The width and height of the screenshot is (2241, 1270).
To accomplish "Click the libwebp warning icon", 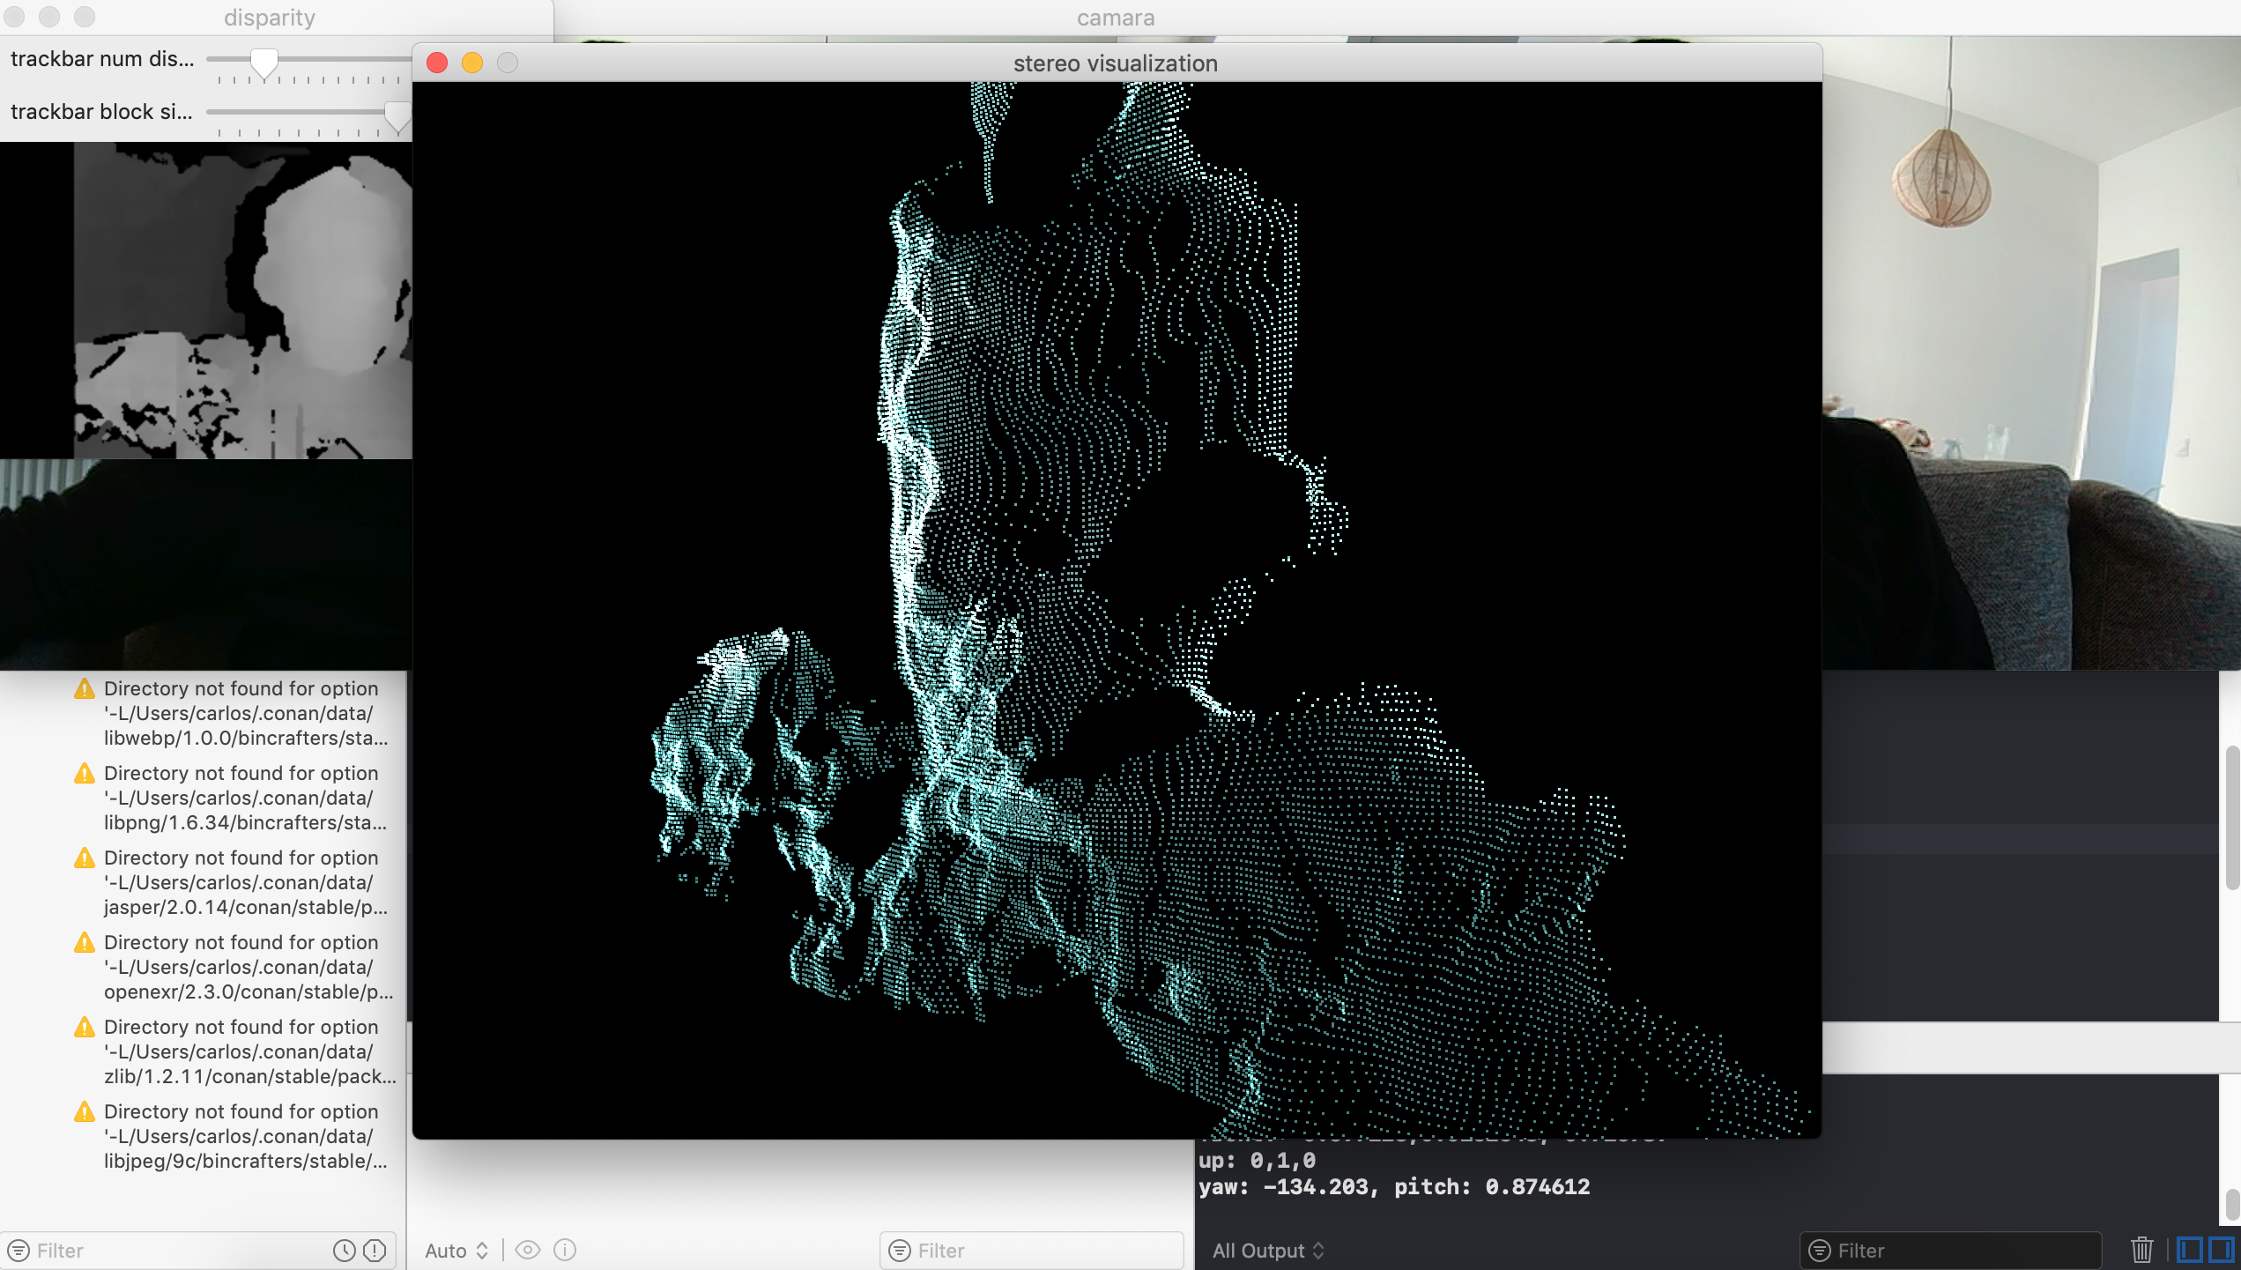I will [85, 689].
